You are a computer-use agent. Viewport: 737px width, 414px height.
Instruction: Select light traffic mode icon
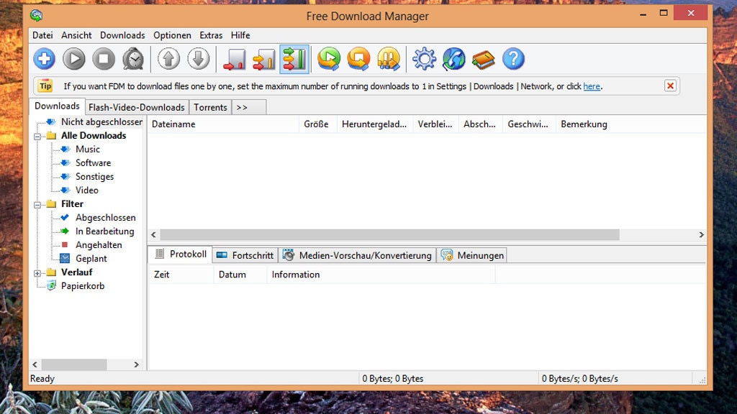[234, 60]
